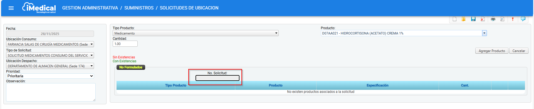
Task: Expand the Ubicación Despacho dropdown
Action: [50, 66]
